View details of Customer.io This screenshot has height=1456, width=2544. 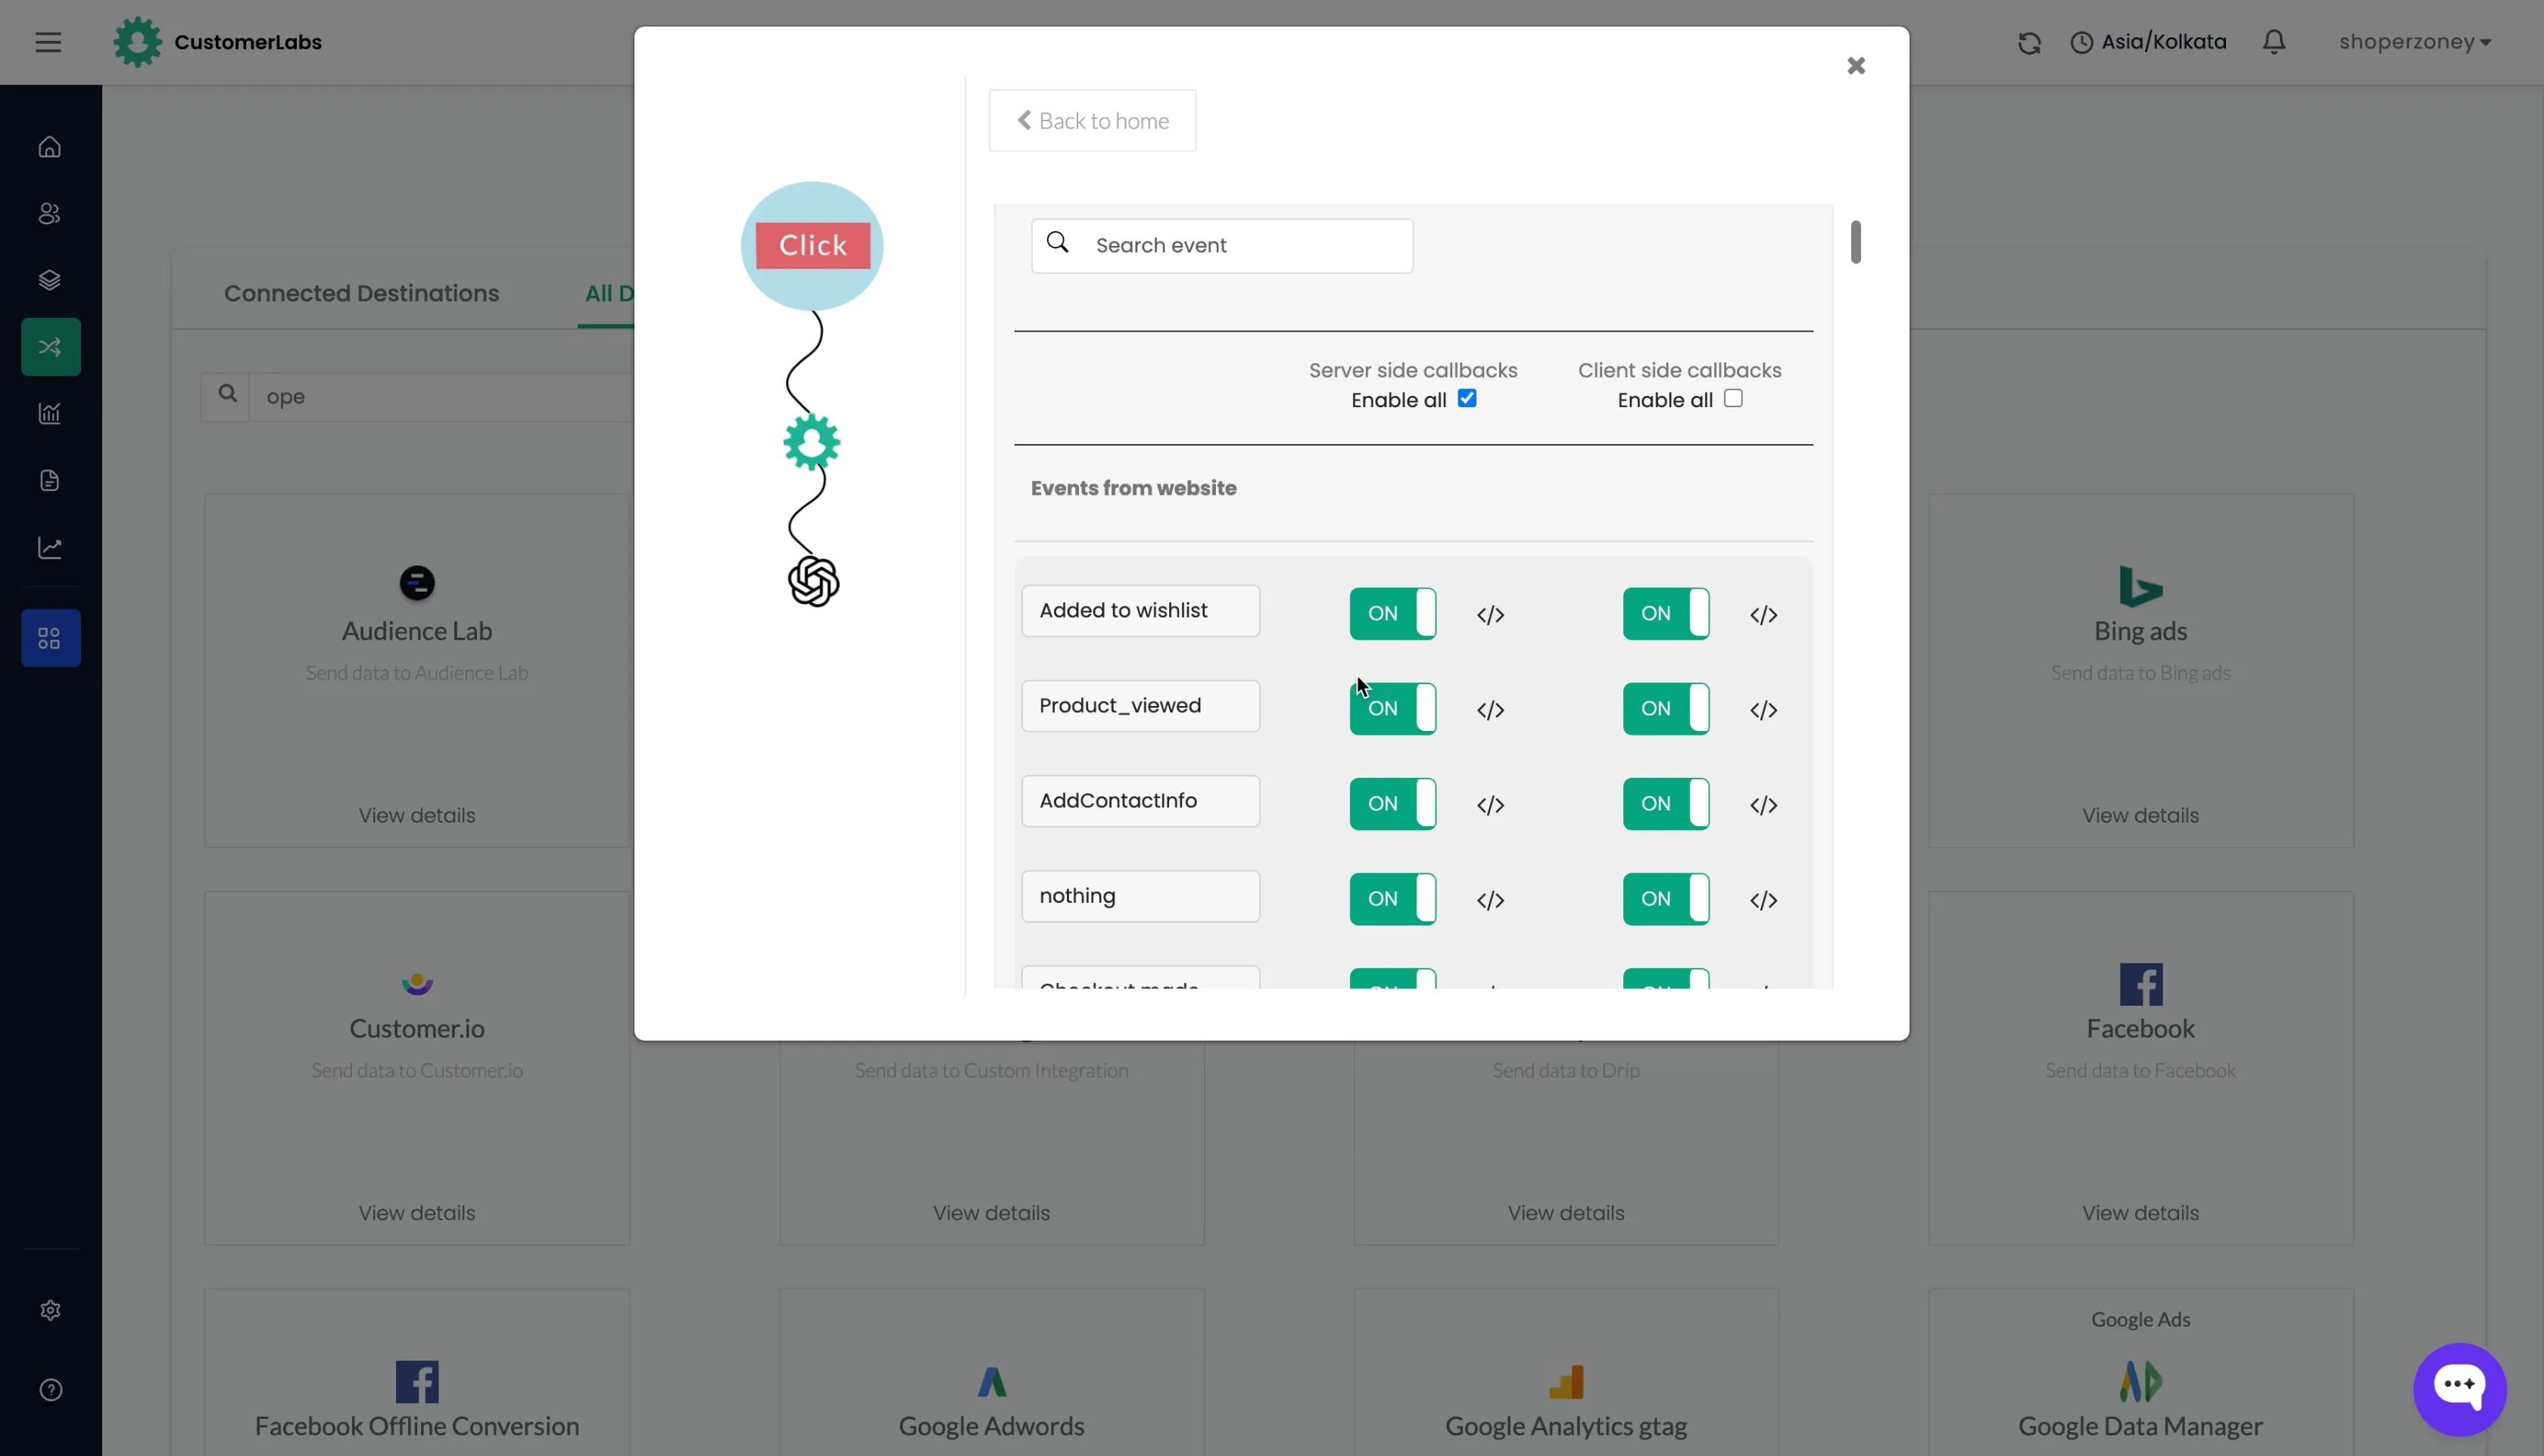417,1212
